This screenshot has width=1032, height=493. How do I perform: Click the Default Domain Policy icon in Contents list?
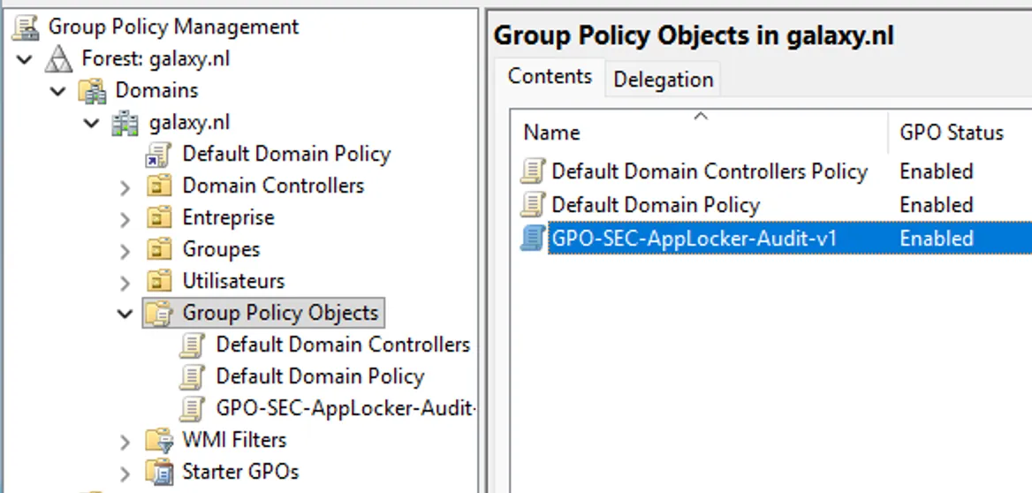point(533,205)
